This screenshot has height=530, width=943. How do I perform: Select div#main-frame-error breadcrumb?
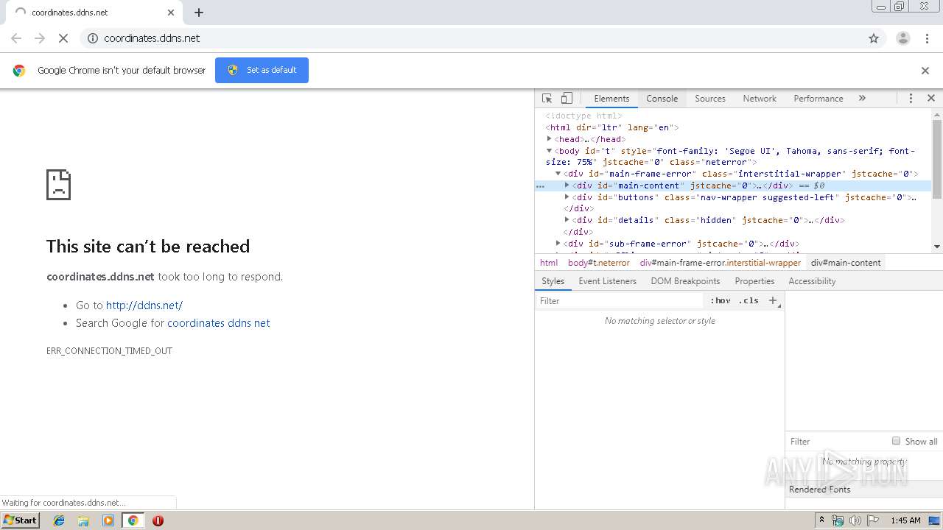pyautogui.click(x=720, y=263)
